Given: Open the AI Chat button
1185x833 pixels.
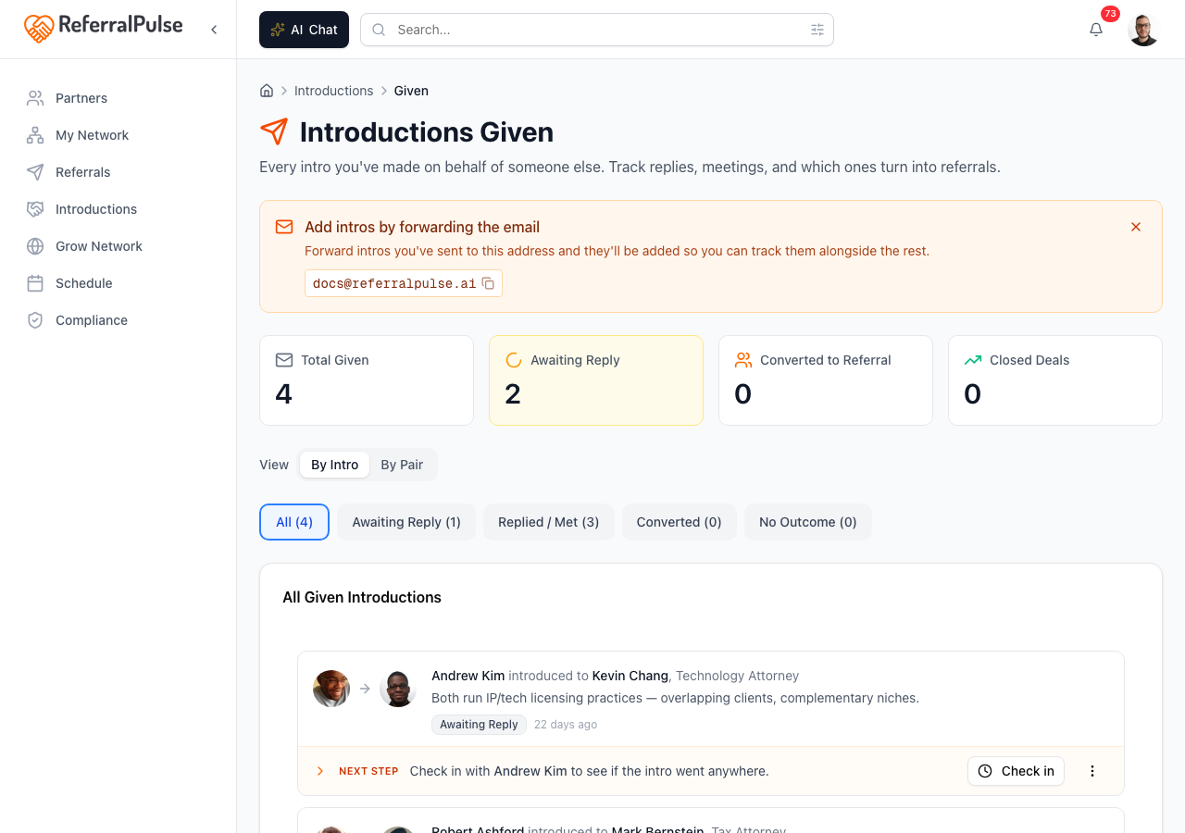Looking at the screenshot, I should tap(304, 30).
